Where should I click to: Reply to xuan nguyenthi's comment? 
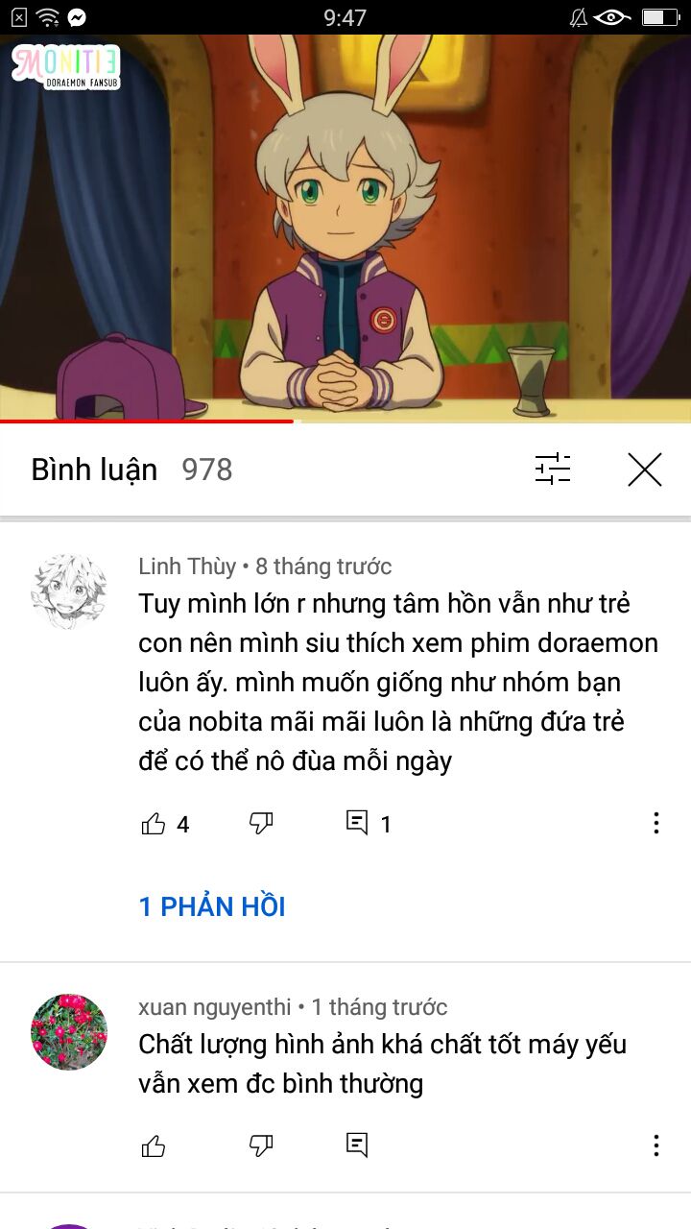point(357,1145)
